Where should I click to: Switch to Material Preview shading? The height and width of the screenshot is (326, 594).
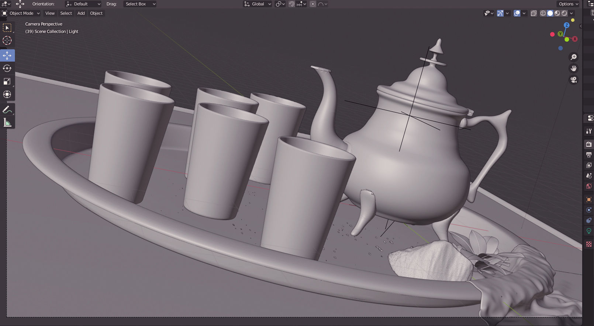coord(557,13)
